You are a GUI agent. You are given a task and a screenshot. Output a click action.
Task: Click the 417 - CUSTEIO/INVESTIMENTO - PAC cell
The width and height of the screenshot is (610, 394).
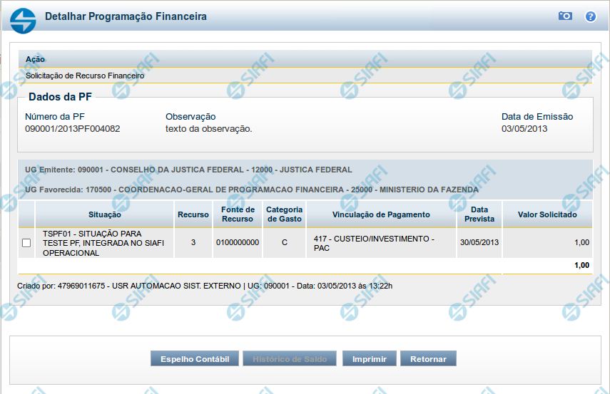pos(374,243)
